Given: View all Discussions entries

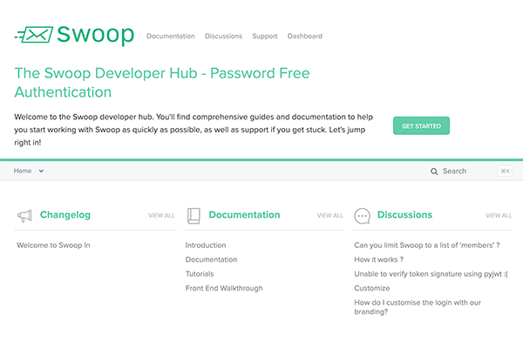Looking at the screenshot, I should 499,216.
